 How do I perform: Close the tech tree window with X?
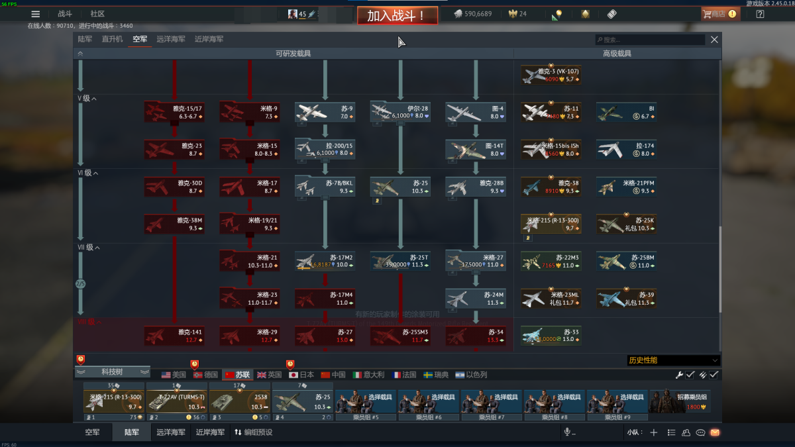click(714, 40)
